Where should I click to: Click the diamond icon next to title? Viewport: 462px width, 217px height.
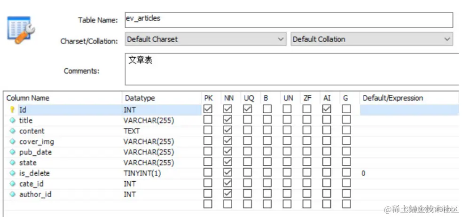pyautogui.click(x=12, y=120)
